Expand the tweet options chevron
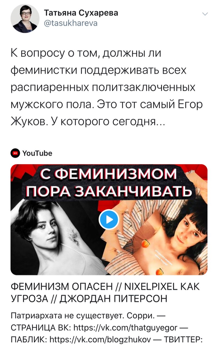The width and height of the screenshot is (218, 345). click(205, 14)
